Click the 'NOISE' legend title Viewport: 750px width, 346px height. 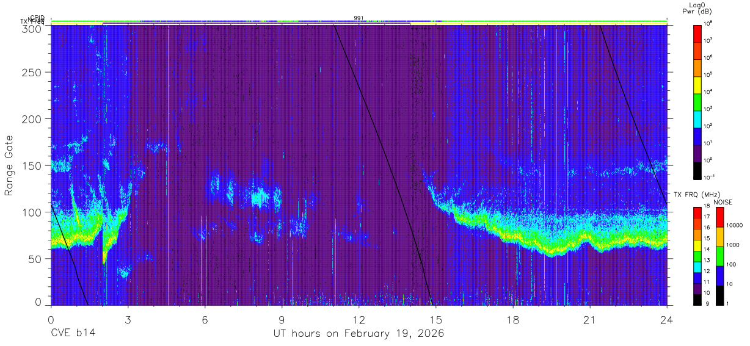(723, 202)
